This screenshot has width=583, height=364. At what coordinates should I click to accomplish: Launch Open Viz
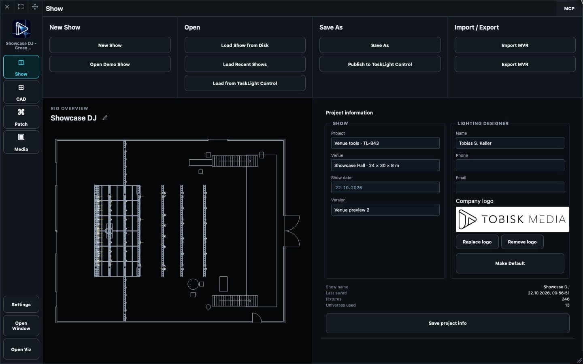point(21,349)
